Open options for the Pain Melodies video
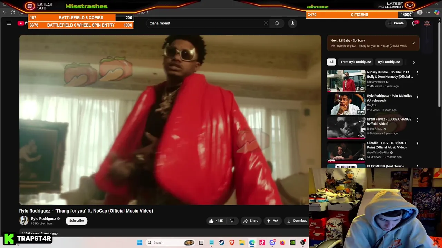The height and width of the screenshot is (248, 442). [417, 96]
